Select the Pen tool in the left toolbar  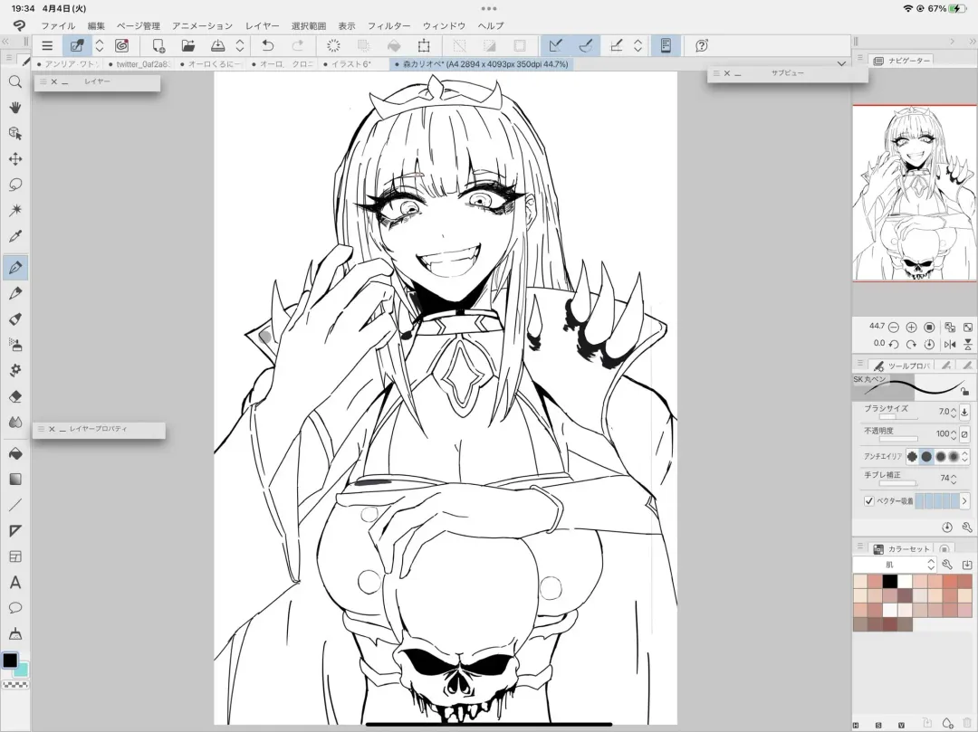pyautogui.click(x=15, y=267)
